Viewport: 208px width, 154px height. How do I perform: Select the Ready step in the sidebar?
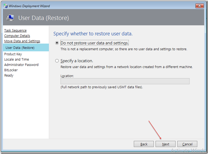[9, 75]
